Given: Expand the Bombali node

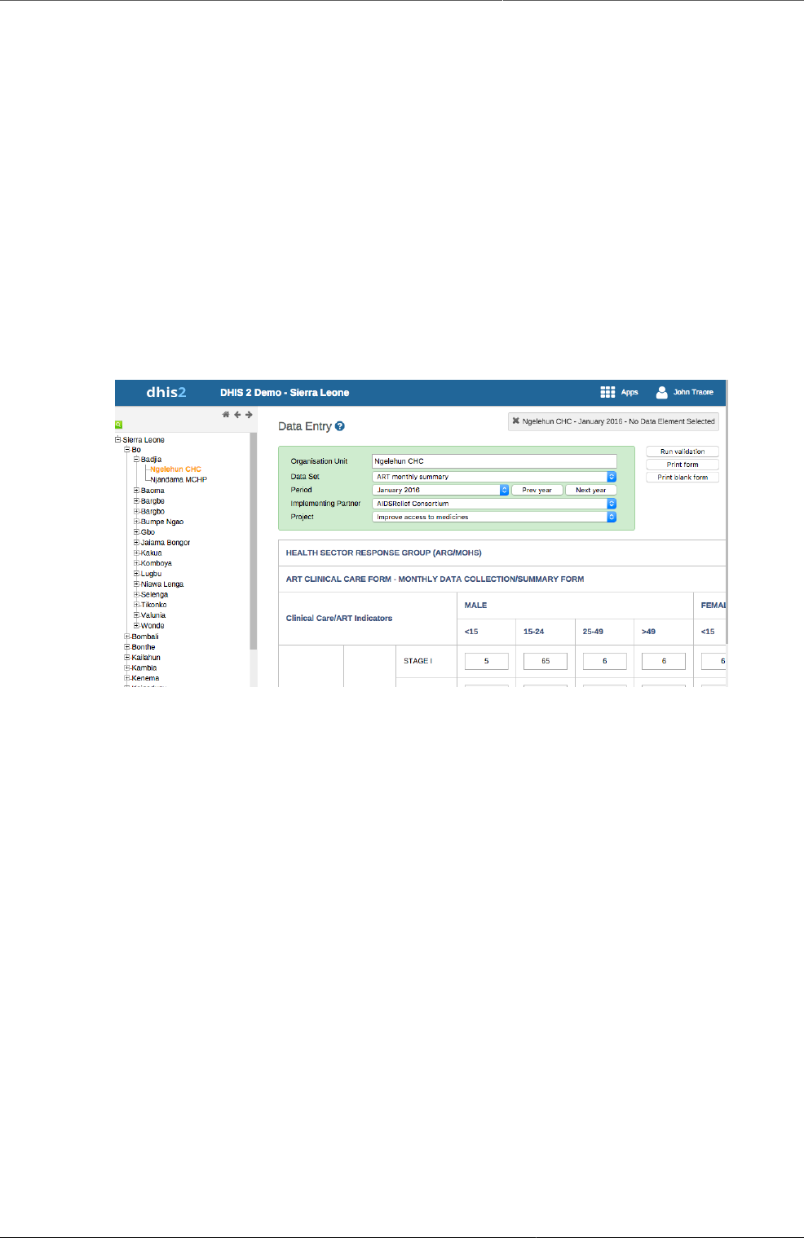Looking at the screenshot, I should pyautogui.click(x=127, y=637).
